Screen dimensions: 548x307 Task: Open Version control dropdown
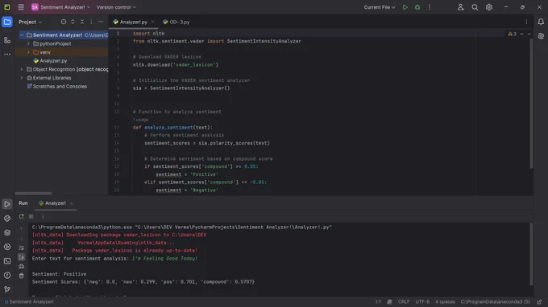[116, 7]
